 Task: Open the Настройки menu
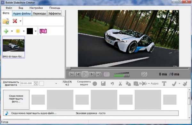tap(36, 8)
